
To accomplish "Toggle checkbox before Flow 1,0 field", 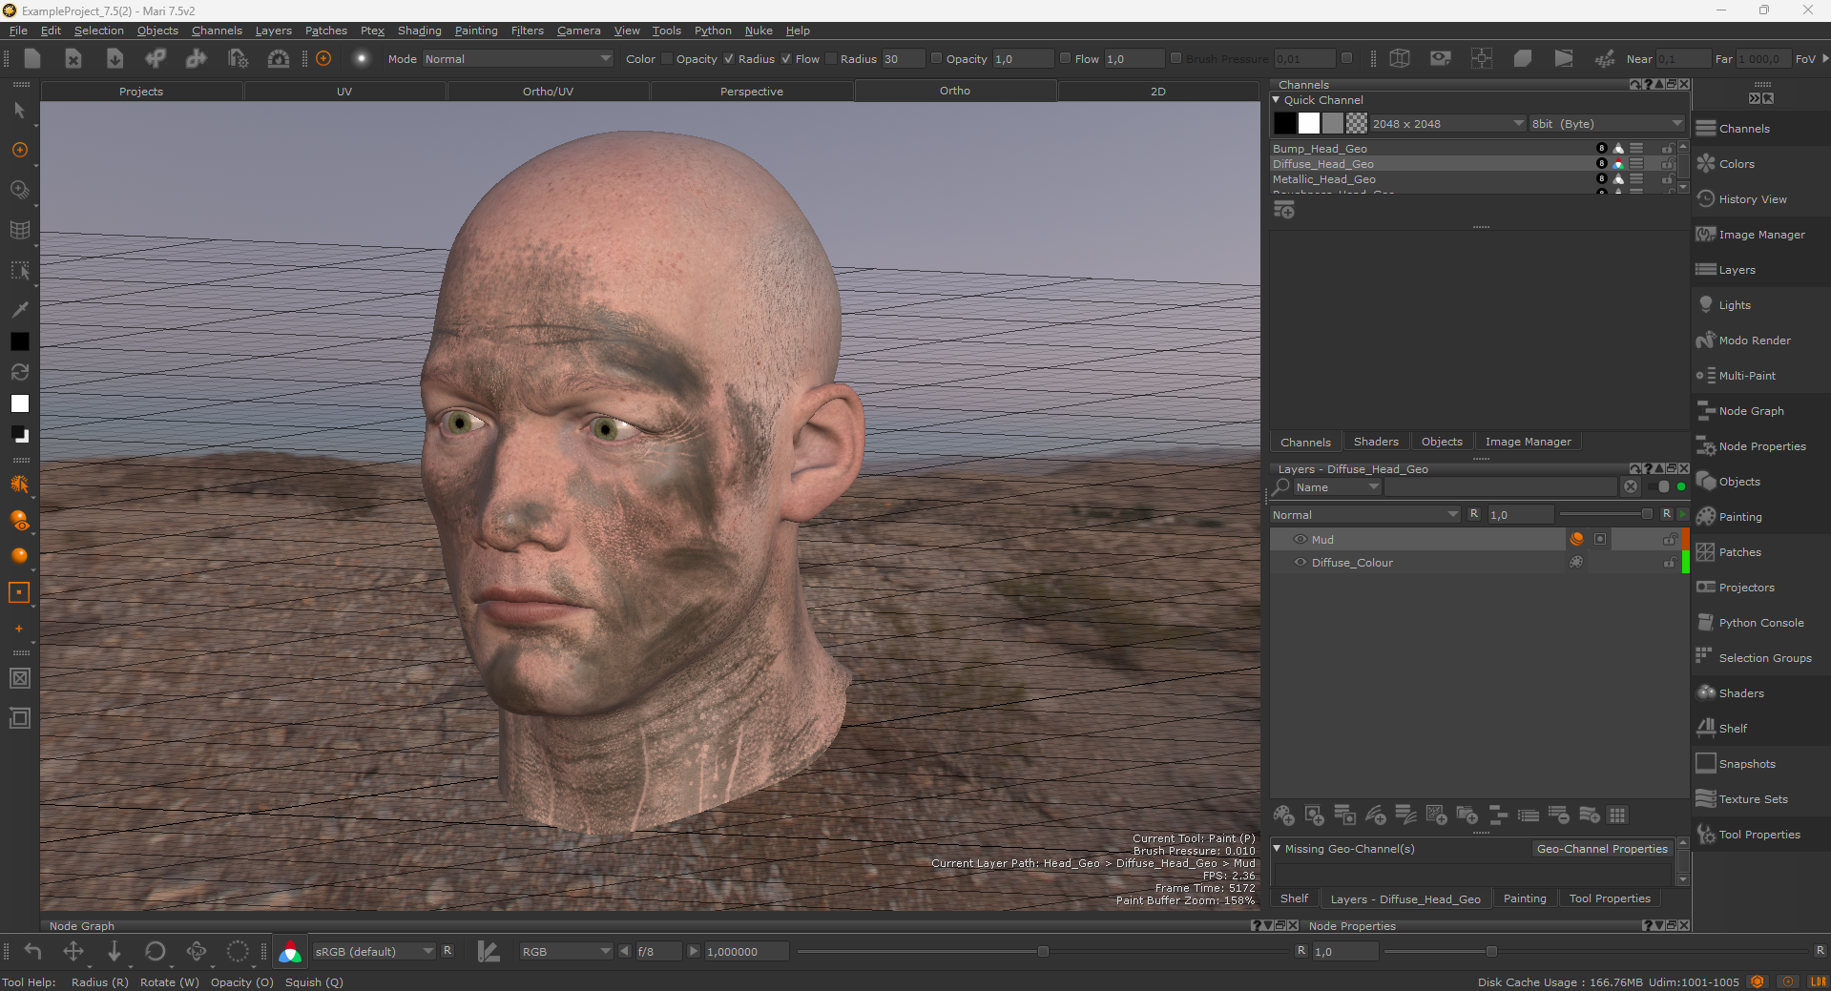I will point(1065,58).
